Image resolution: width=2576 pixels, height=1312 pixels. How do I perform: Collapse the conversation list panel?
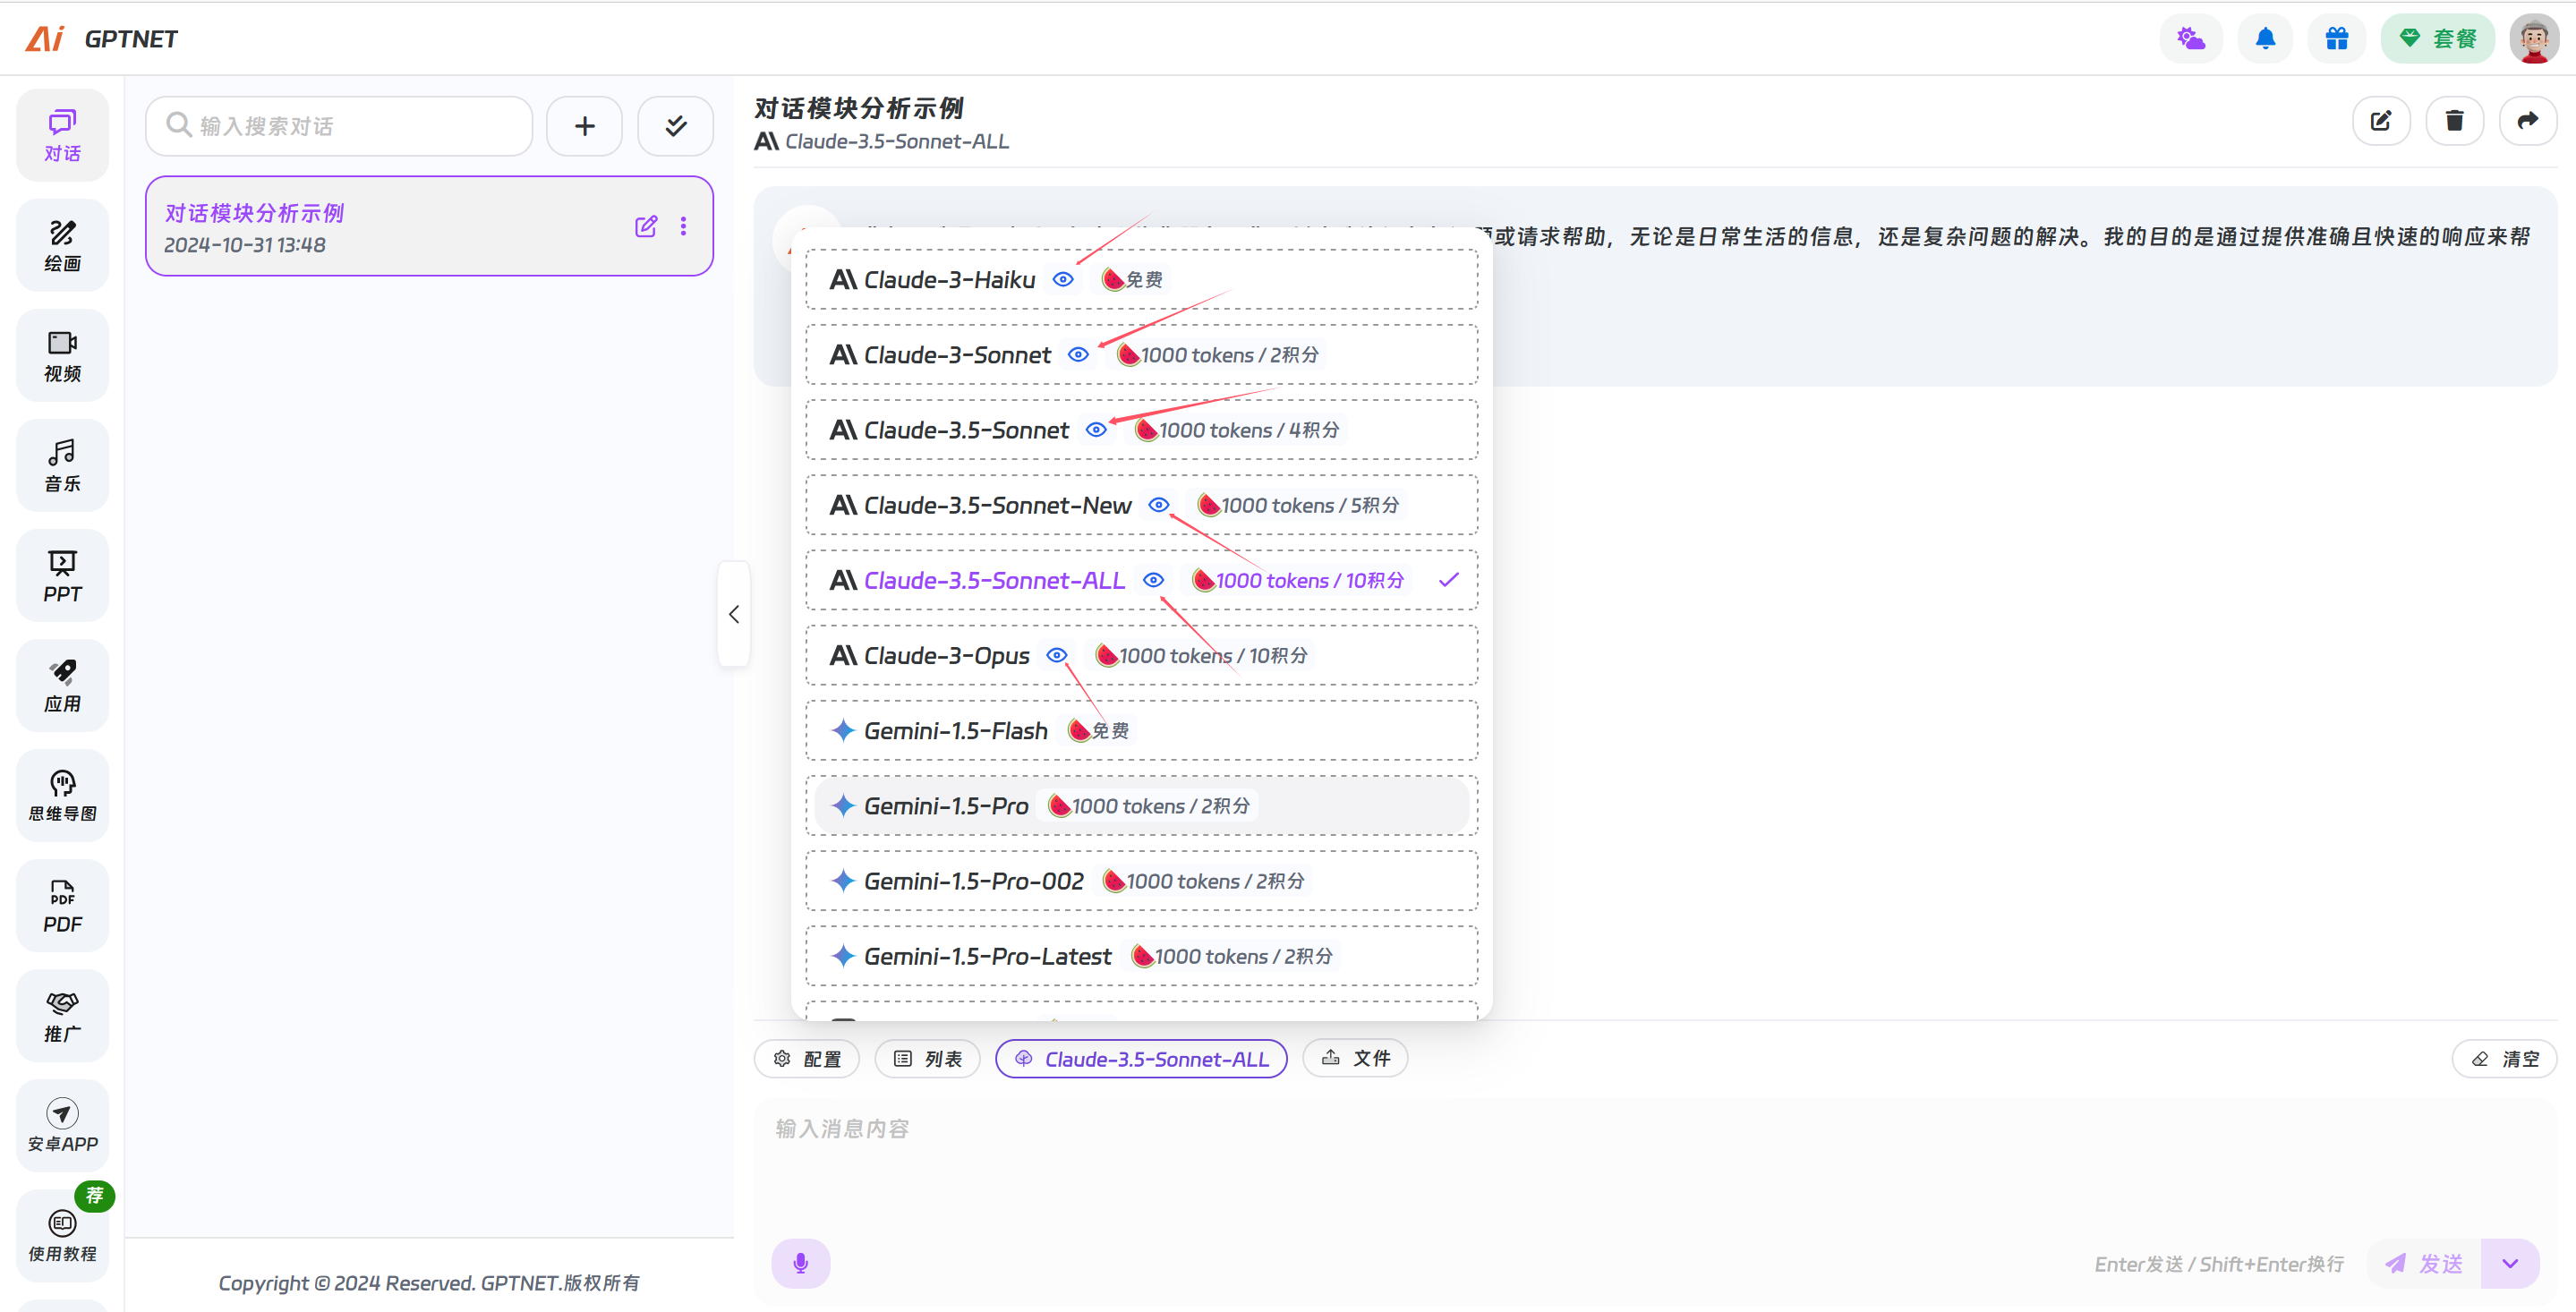[734, 614]
